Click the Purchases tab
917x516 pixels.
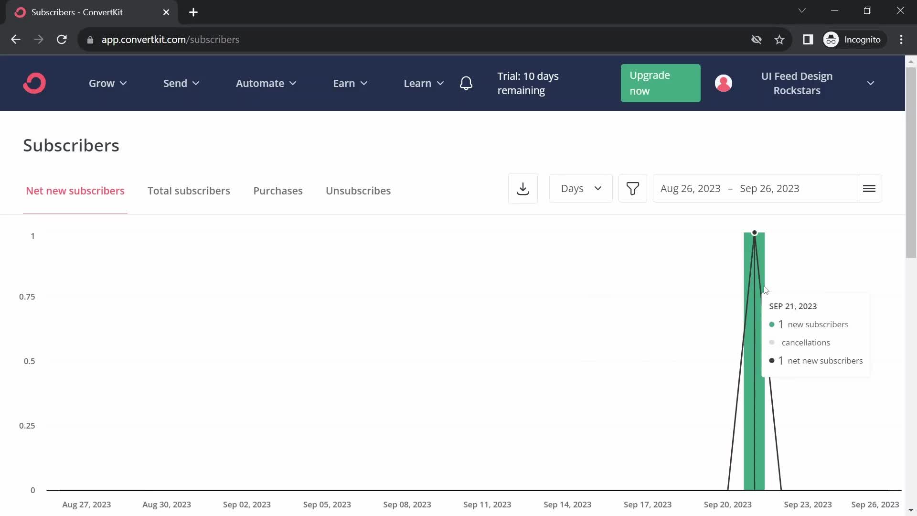(278, 190)
